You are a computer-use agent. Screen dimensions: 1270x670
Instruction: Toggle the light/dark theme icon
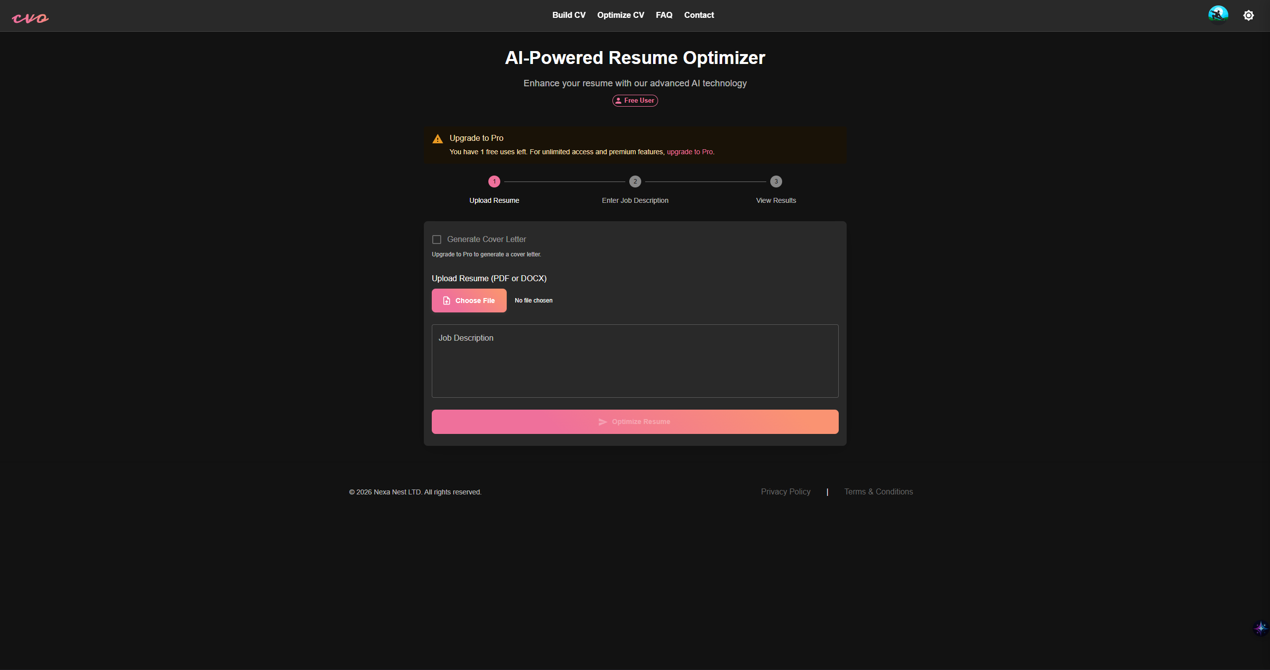coord(1248,15)
